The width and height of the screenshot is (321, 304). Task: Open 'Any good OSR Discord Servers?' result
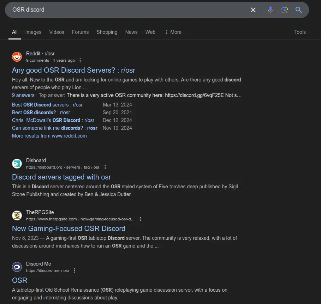tap(73, 70)
